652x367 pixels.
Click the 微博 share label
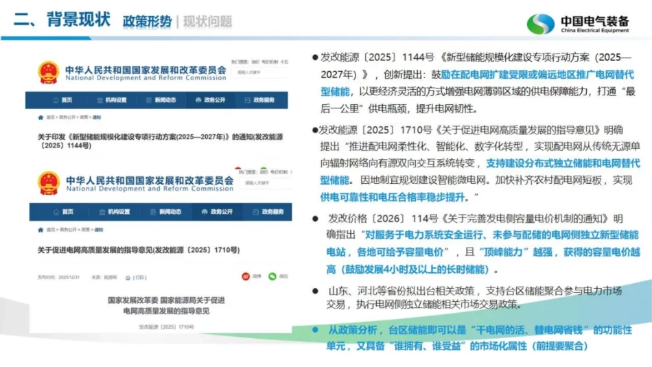[257, 276]
